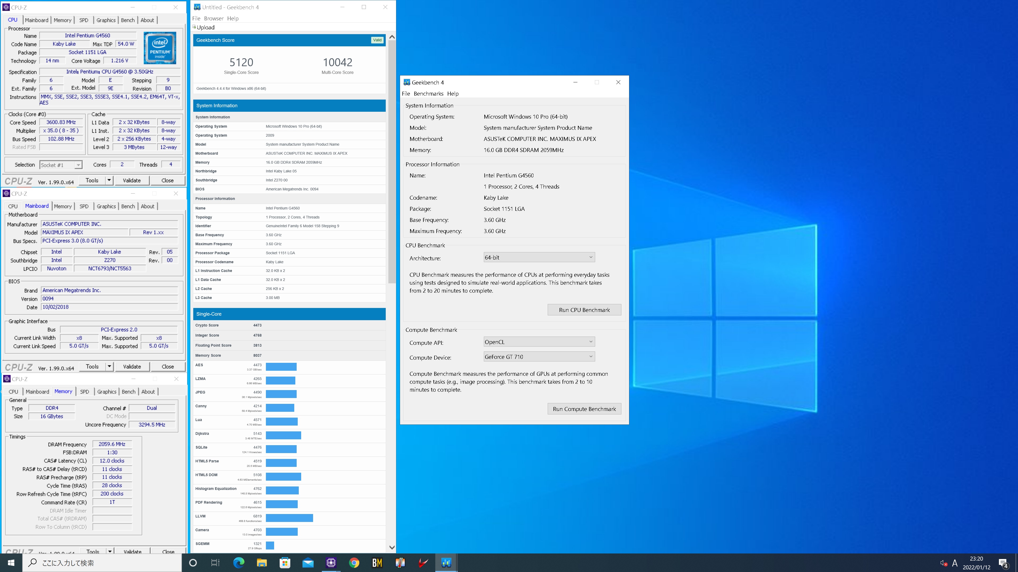Click the muted speaker icon in tray
Image resolution: width=1018 pixels, height=572 pixels.
[943, 563]
